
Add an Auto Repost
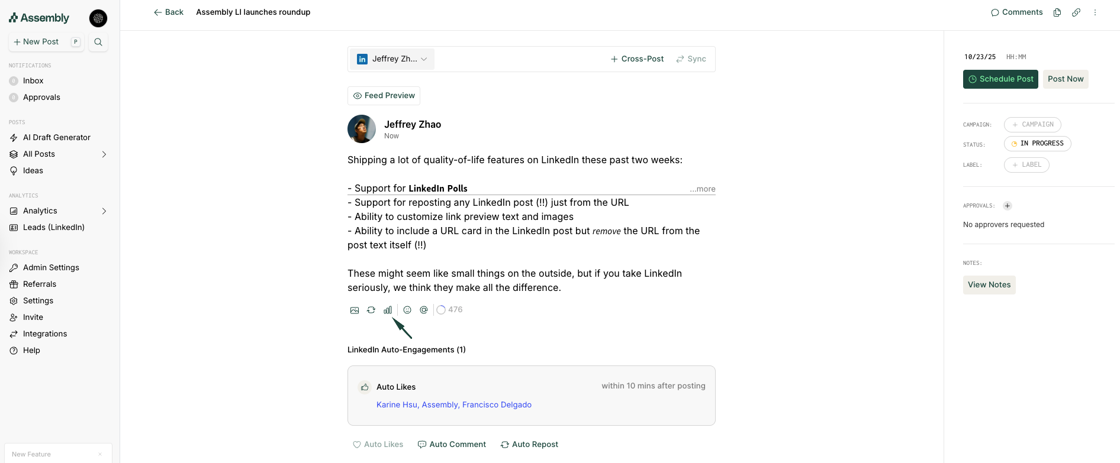click(529, 445)
